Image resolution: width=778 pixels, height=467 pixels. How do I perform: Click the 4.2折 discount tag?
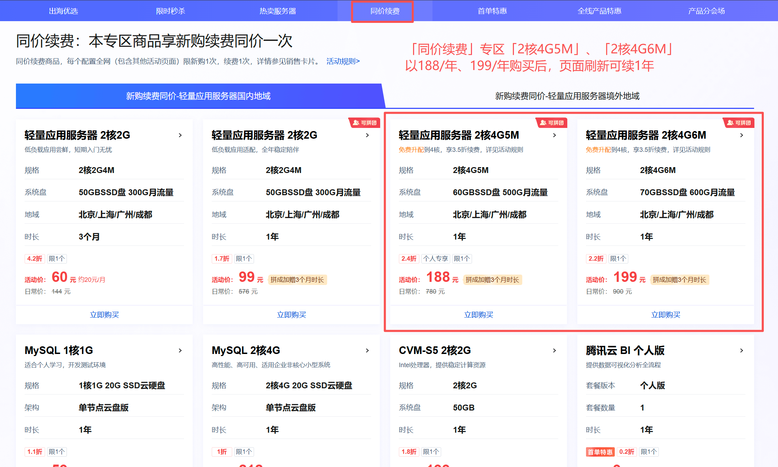tap(35, 259)
